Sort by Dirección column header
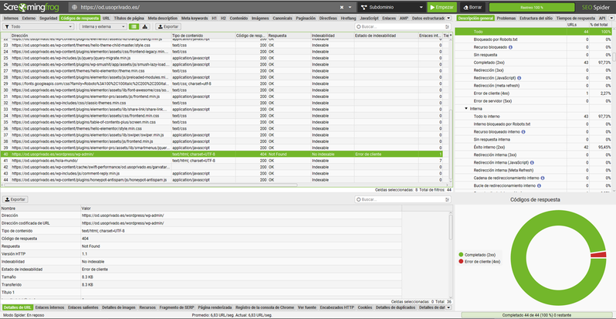The height and width of the screenshot is (319, 616). 90,36
